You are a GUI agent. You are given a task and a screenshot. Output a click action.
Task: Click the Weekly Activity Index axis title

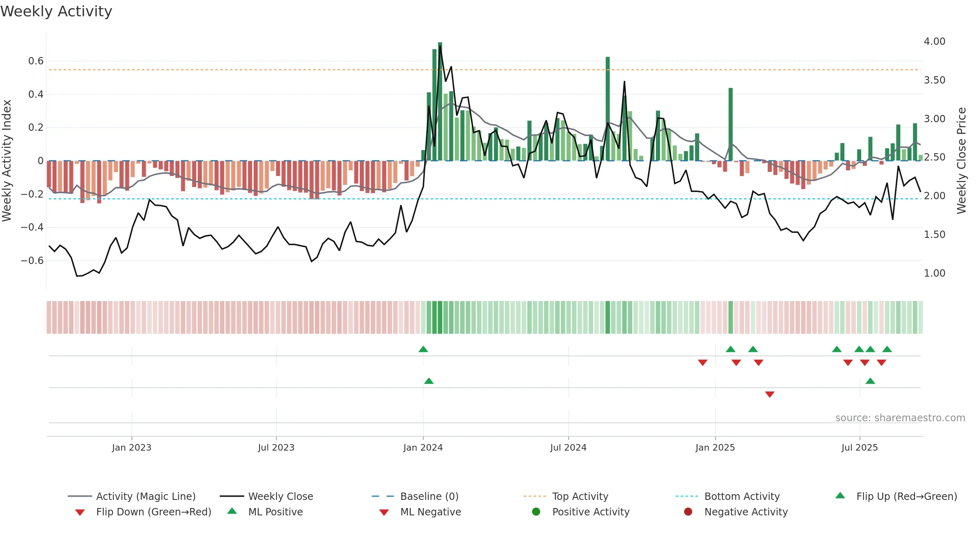pos(7,161)
